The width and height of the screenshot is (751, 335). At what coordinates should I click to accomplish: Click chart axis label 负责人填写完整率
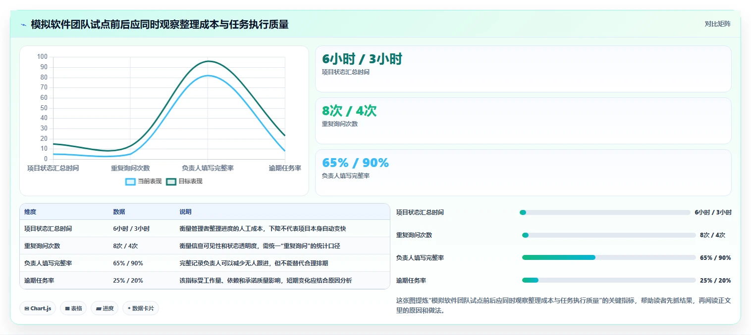click(208, 168)
